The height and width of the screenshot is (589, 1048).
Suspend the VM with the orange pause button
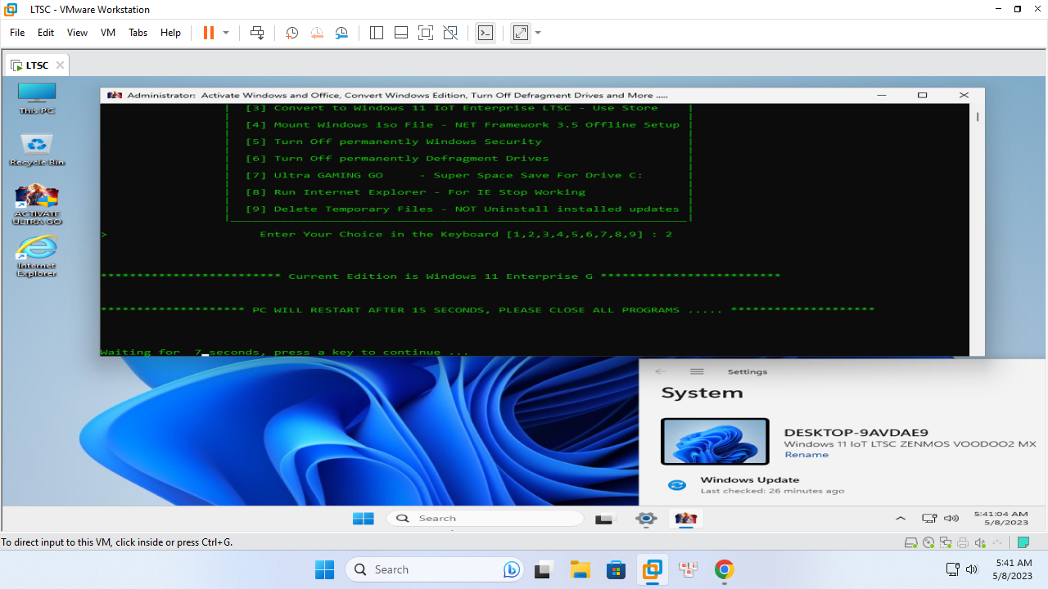[x=208, y=33]
